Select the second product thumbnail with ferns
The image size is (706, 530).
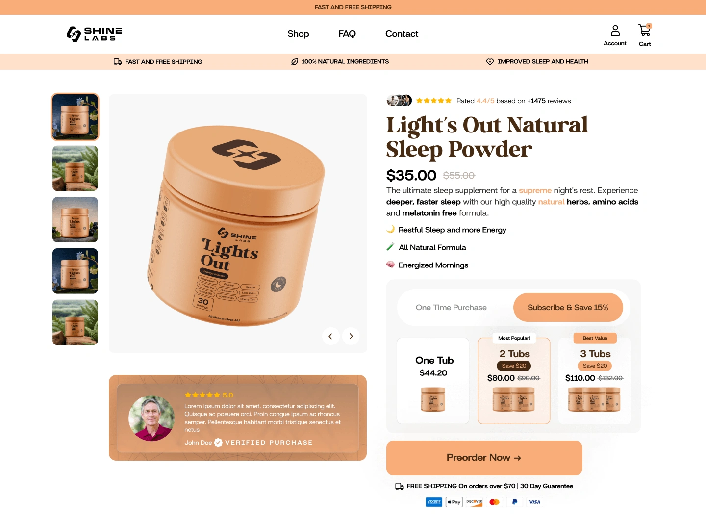tap(75, 168)
